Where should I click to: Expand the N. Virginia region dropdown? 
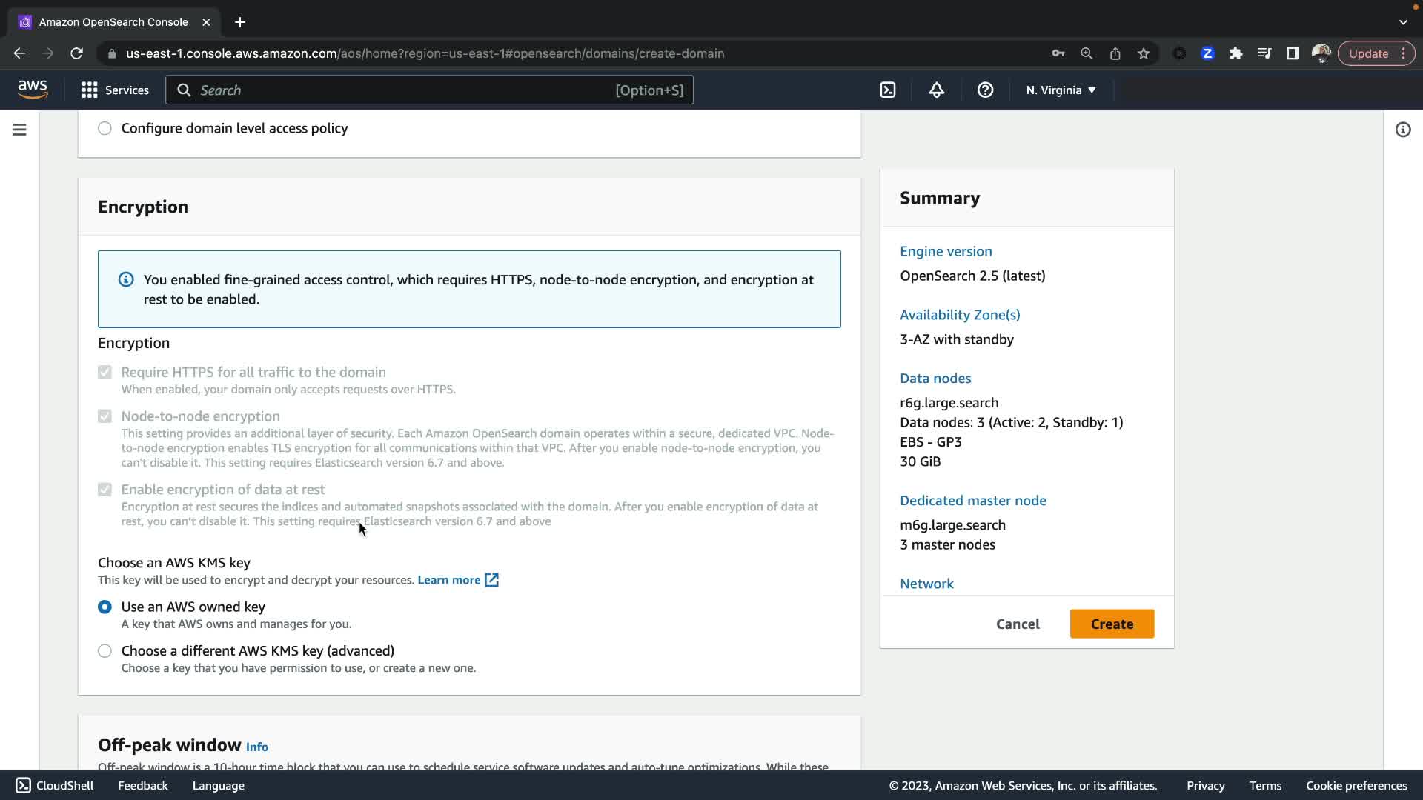(1061, 90)
